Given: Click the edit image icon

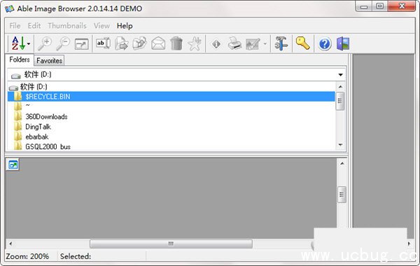Looking at the screenshot, I should coord(253,44).
